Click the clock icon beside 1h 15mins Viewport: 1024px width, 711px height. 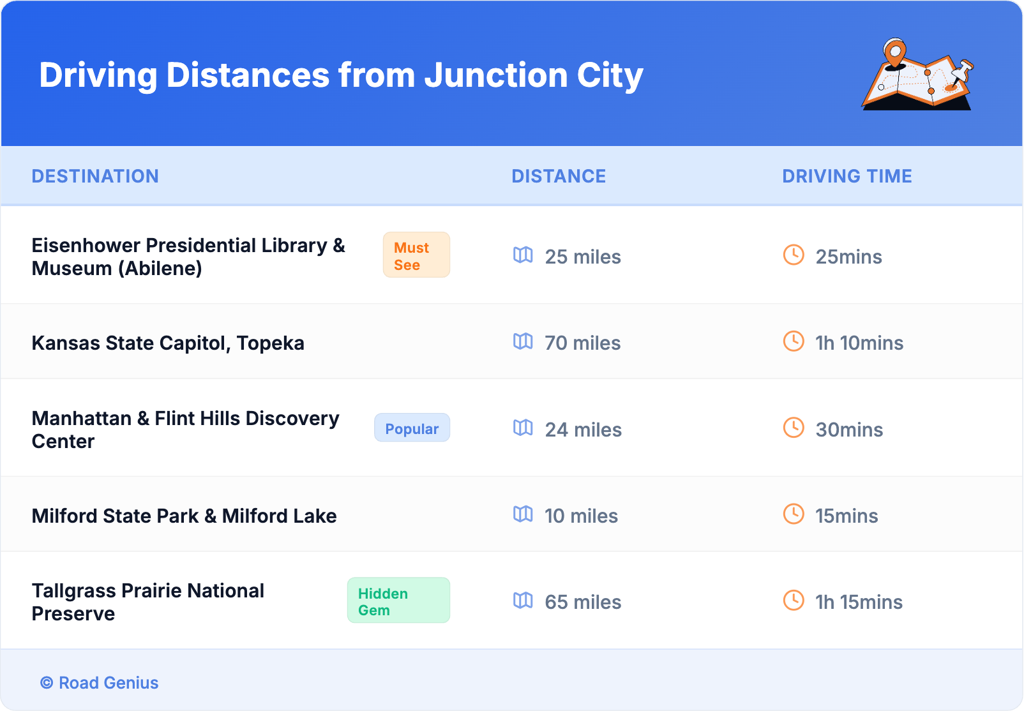pos(794,601)
